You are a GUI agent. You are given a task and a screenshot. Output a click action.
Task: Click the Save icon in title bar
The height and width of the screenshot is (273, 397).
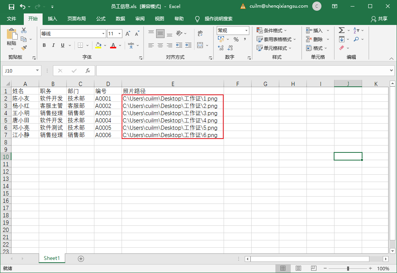12,7
